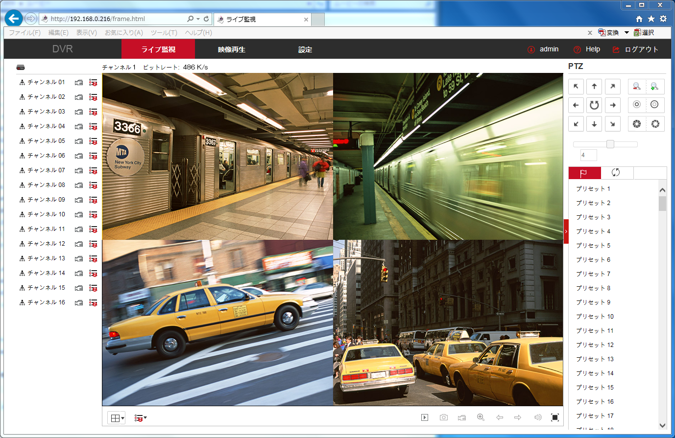
Task: Select プリセット 5 in the preset list
Action: click(x=593, y=246)
